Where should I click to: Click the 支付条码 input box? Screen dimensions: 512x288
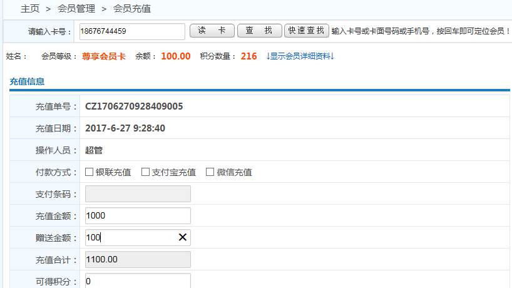pyautogui.click(x=137, y=194)
